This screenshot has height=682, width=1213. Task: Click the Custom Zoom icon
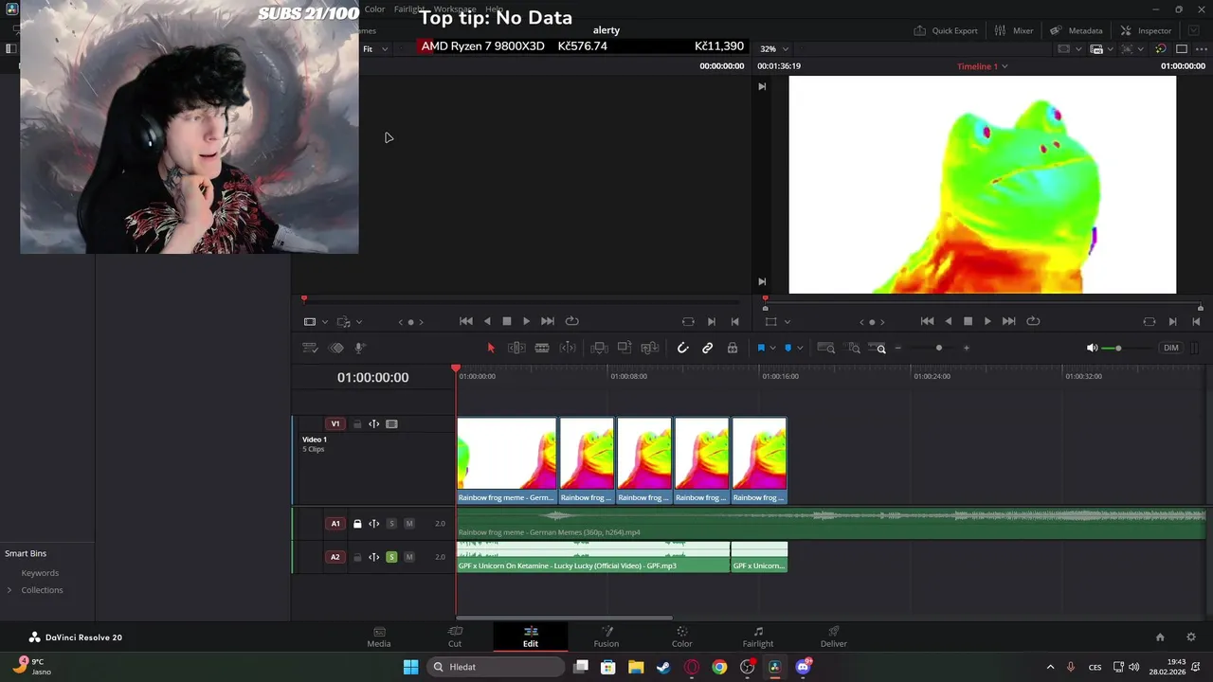pyautogui.click(x=878, y=349)
